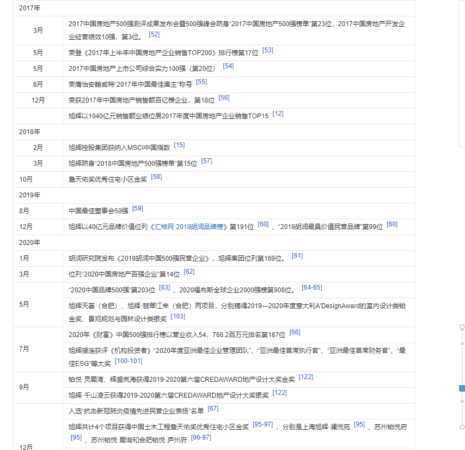This screenshot has height=450, width=465.
Task: Open citation range [96-97]
Action: pos(201,437)
